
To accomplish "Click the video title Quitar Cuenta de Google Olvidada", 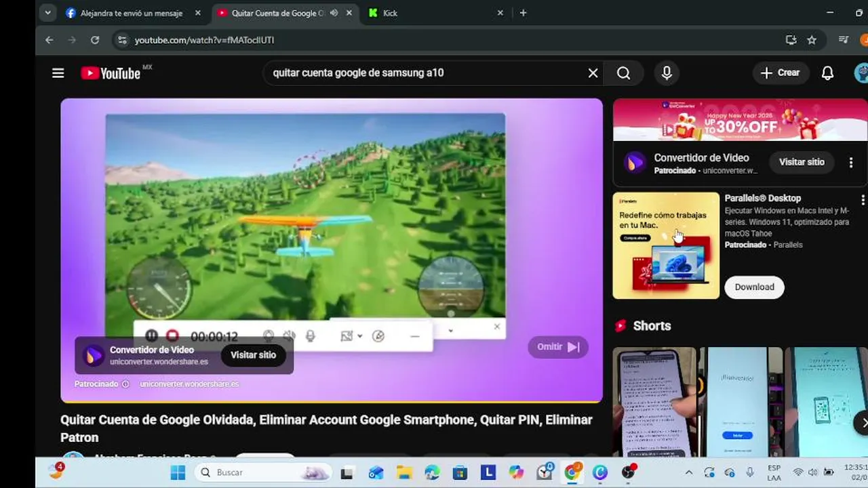I will click(326, 428).
